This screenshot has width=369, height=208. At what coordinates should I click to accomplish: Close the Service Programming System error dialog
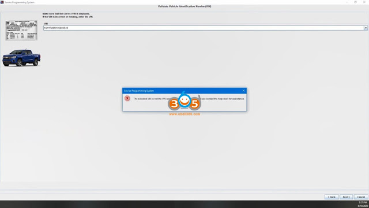click(x=243, y=91)
